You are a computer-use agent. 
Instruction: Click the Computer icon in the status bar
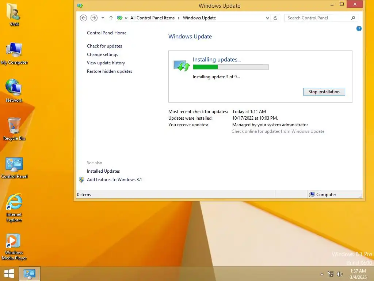click(312, 195)
